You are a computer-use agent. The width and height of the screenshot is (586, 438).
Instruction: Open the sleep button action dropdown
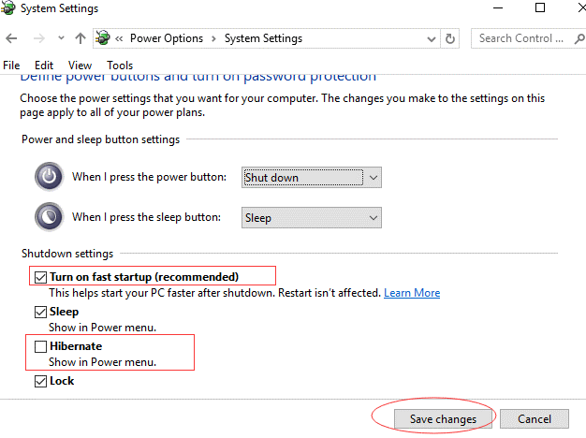(311, 218)
